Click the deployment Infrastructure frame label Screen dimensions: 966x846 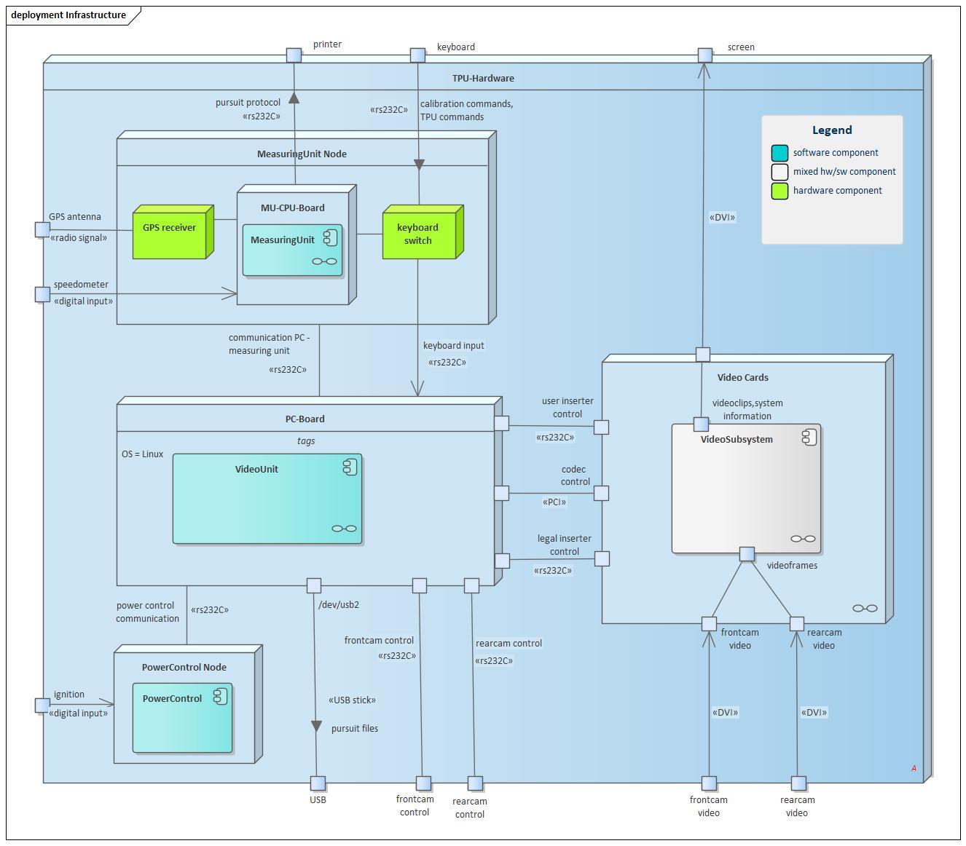click(x=68, y=15)
